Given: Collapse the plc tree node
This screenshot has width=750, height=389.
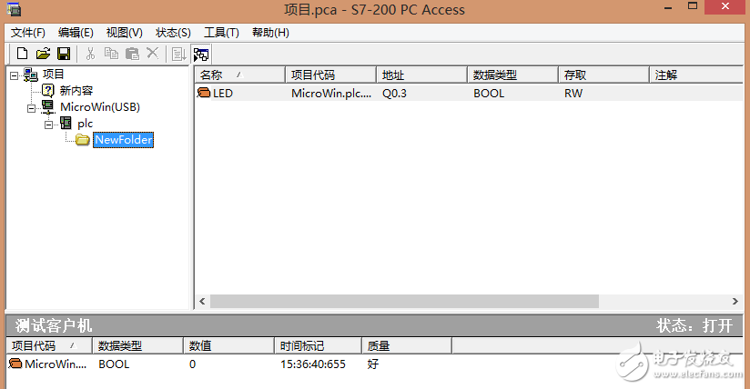Looking at the screenshot, I should point(48,125).
